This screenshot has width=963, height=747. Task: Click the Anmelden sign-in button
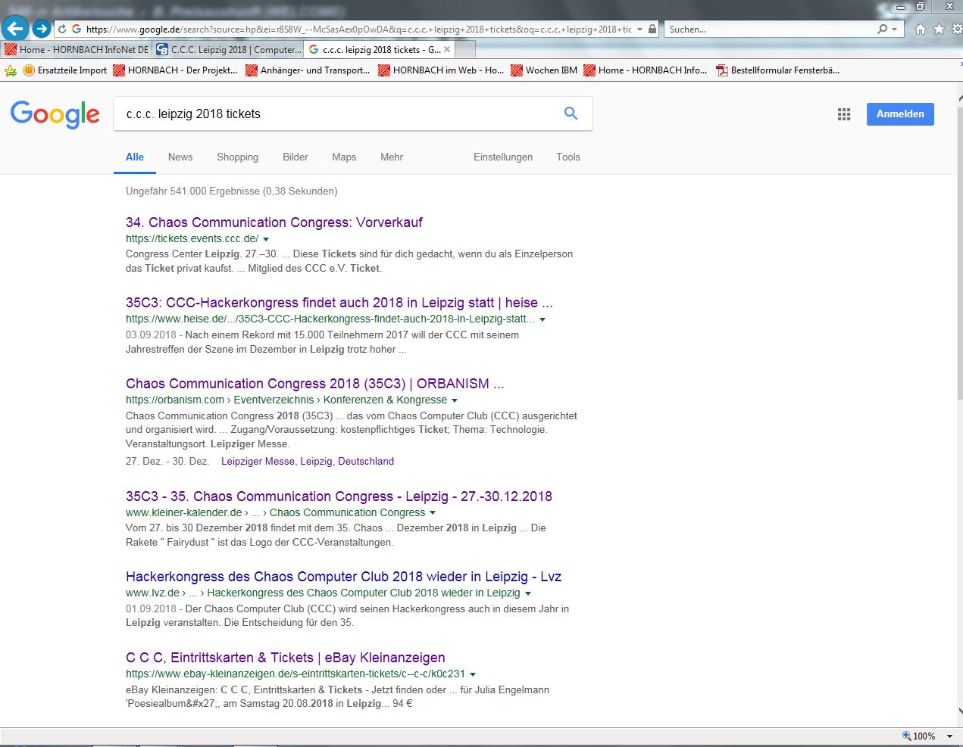(x=900, y=114)
